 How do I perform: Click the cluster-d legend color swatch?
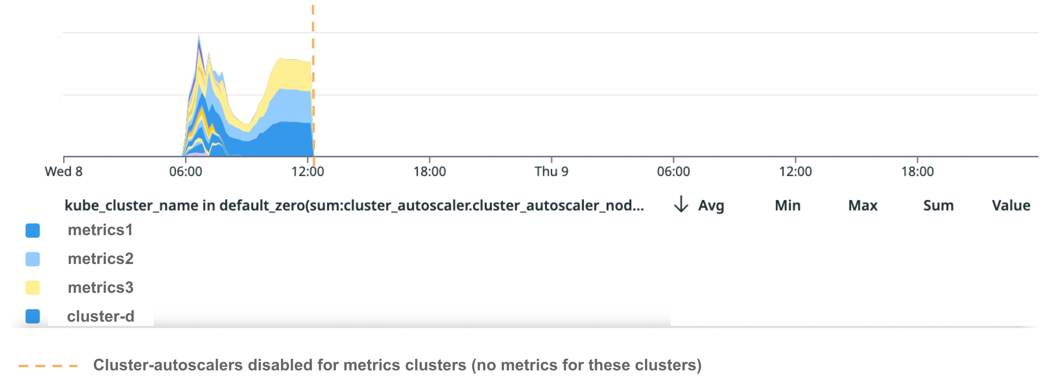coord(32,316)
